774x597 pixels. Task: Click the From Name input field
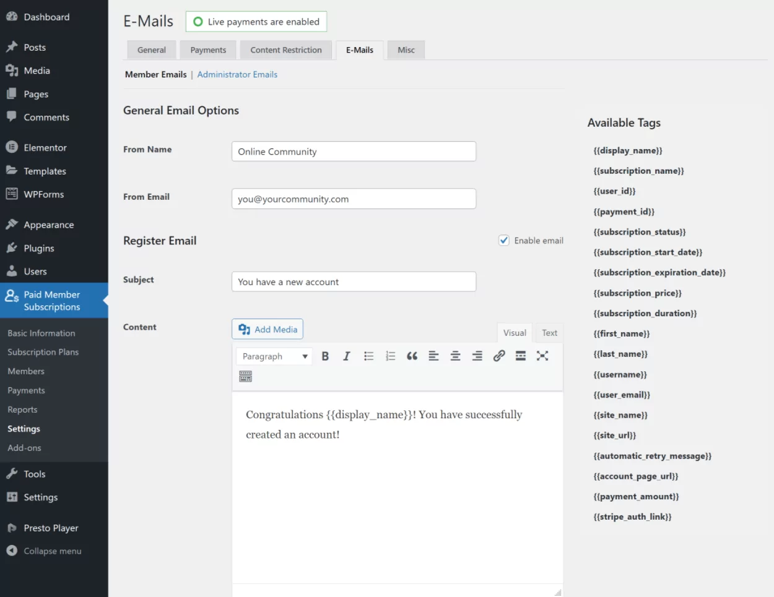tap(354, 152)
